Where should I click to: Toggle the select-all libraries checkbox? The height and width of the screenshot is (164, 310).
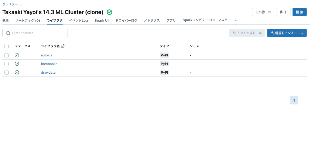tap(7, 46)
